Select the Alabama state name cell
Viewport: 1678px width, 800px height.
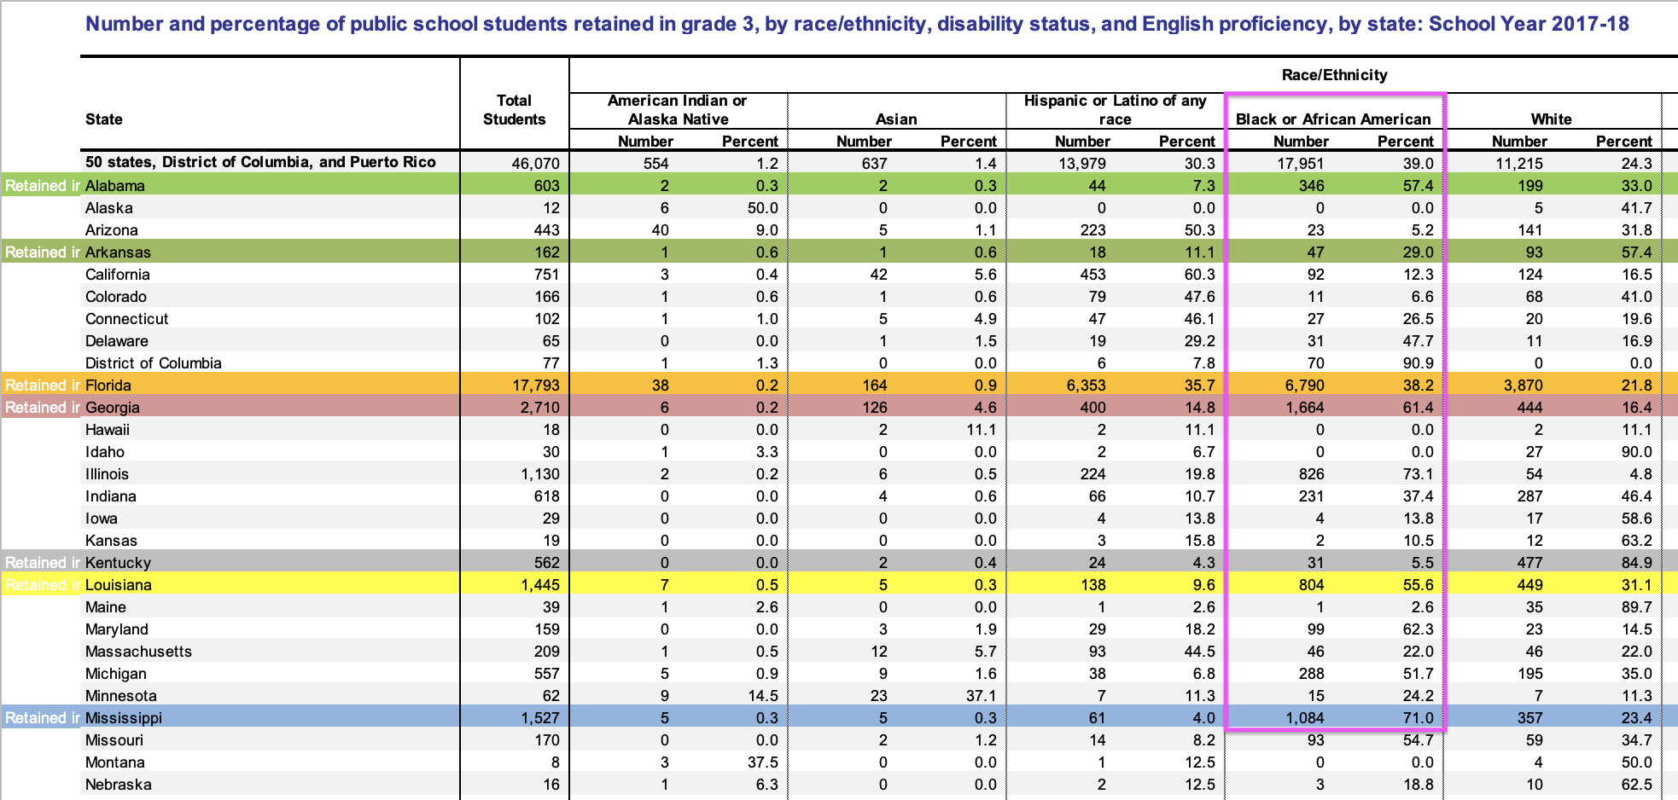point(115,186)
